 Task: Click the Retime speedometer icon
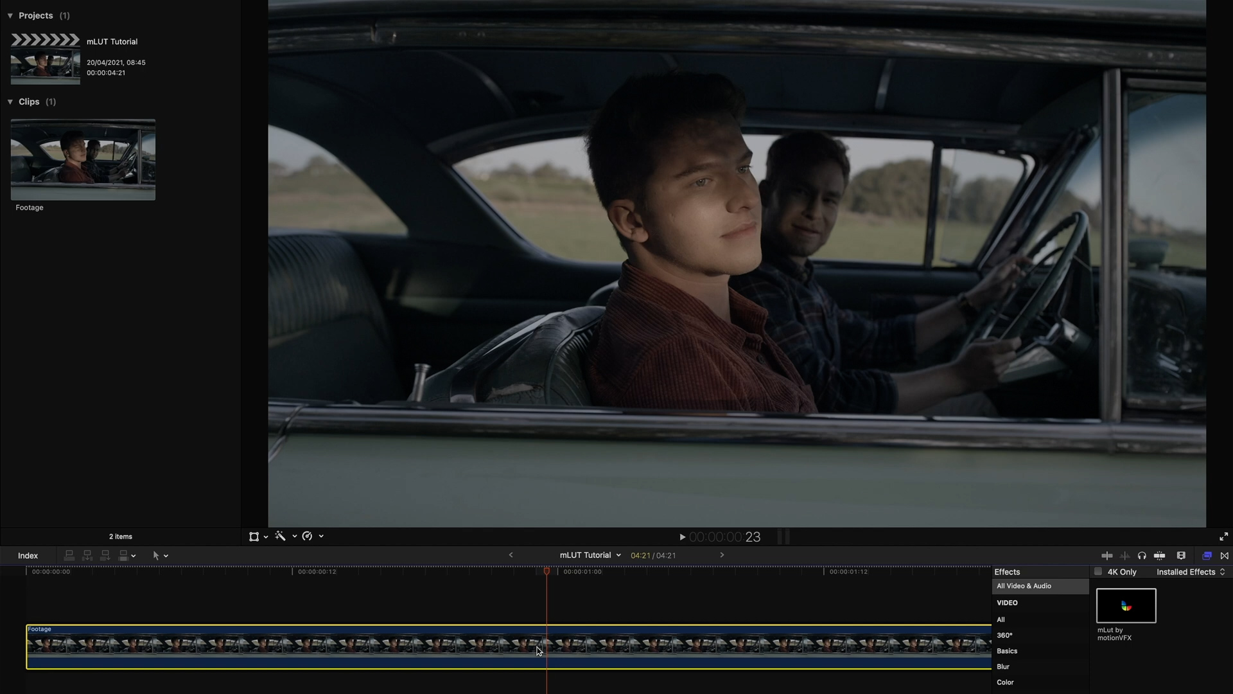tap(308, 536)
